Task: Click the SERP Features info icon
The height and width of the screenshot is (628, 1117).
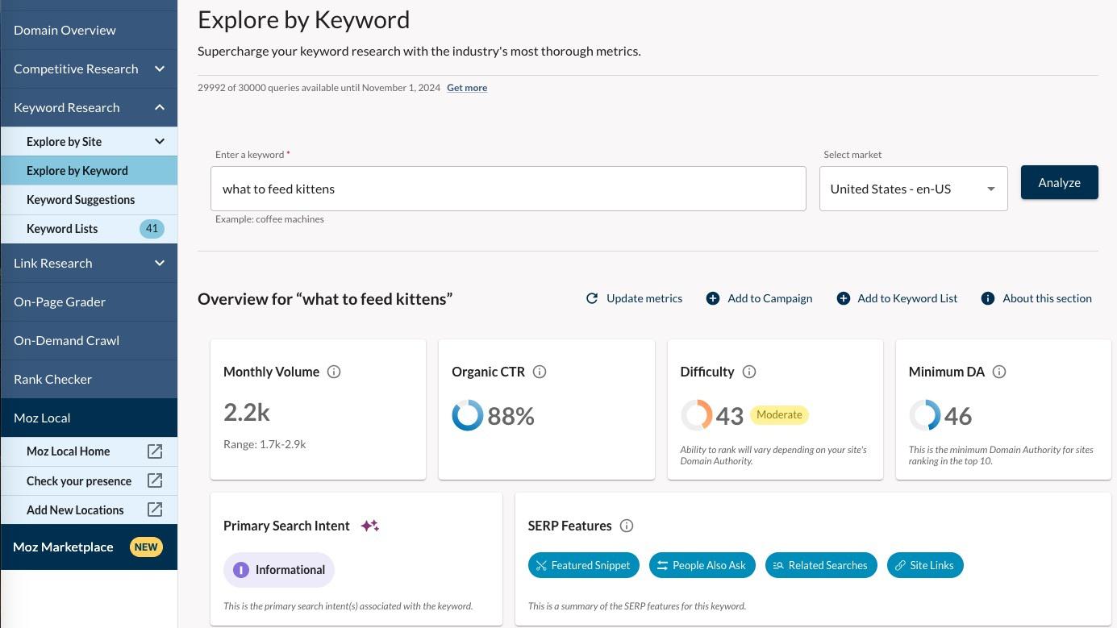Action: click(x=627, y=526)
